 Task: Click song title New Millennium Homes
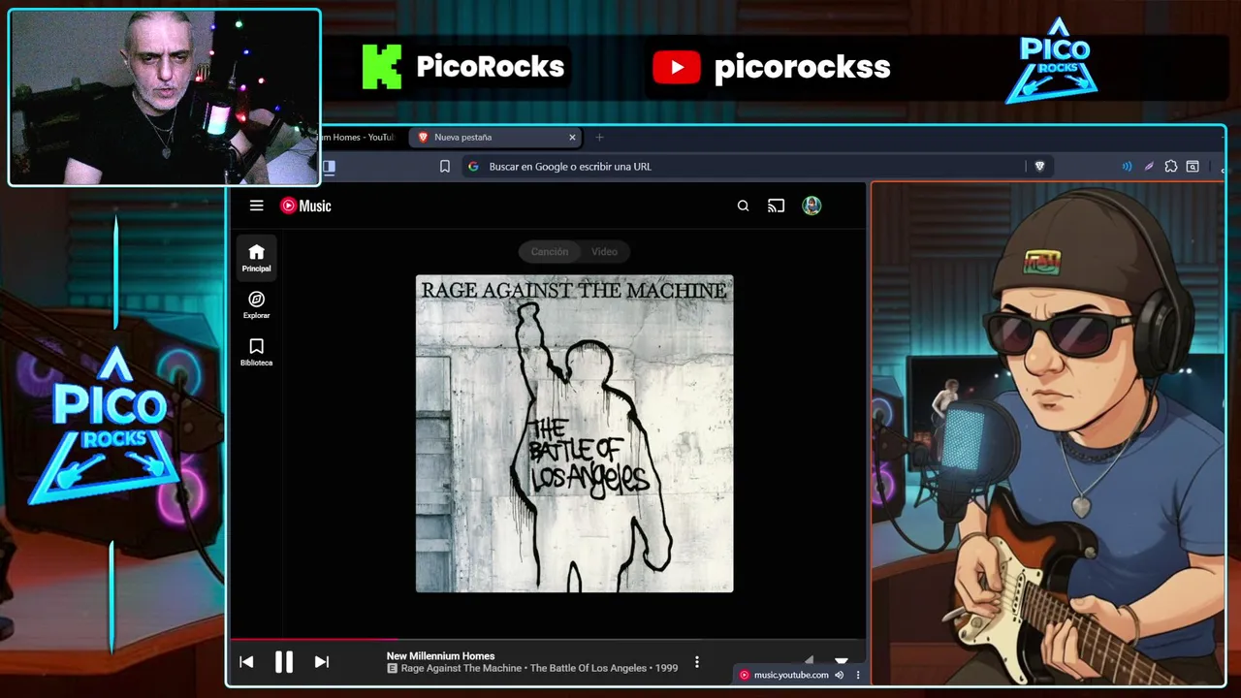tap(440, 656)
